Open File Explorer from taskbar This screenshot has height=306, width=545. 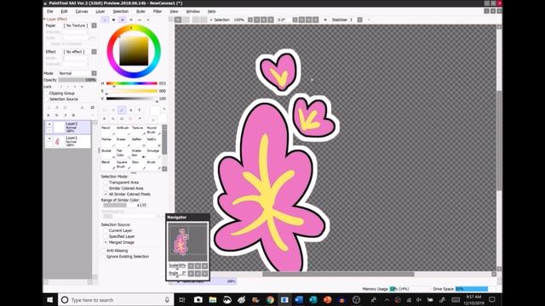(x=213, y=300)
